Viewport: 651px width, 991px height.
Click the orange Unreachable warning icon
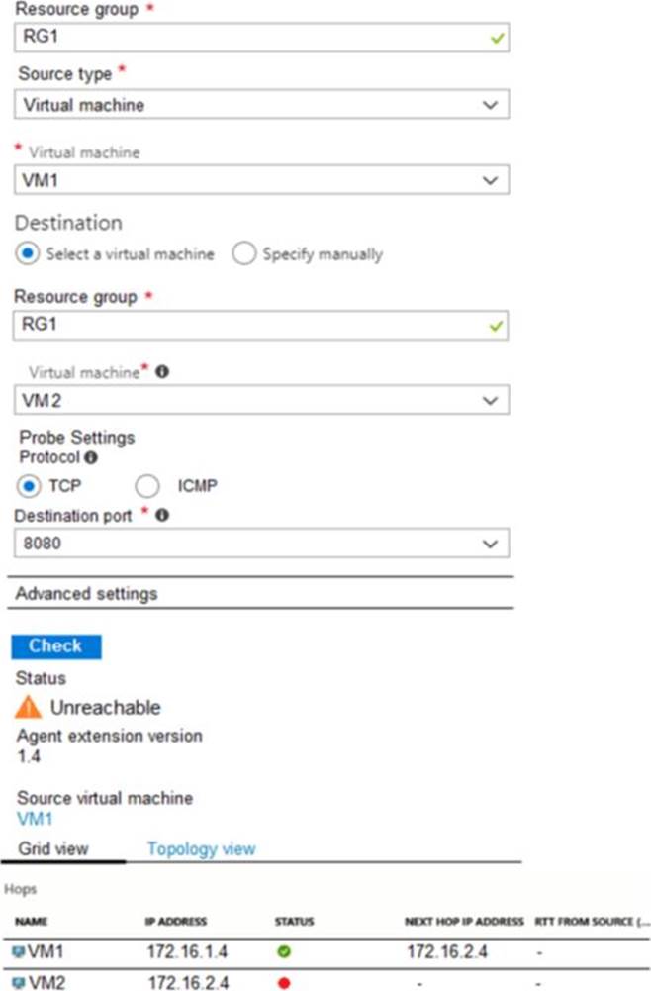pyautogui.click(x=29, y=707)
